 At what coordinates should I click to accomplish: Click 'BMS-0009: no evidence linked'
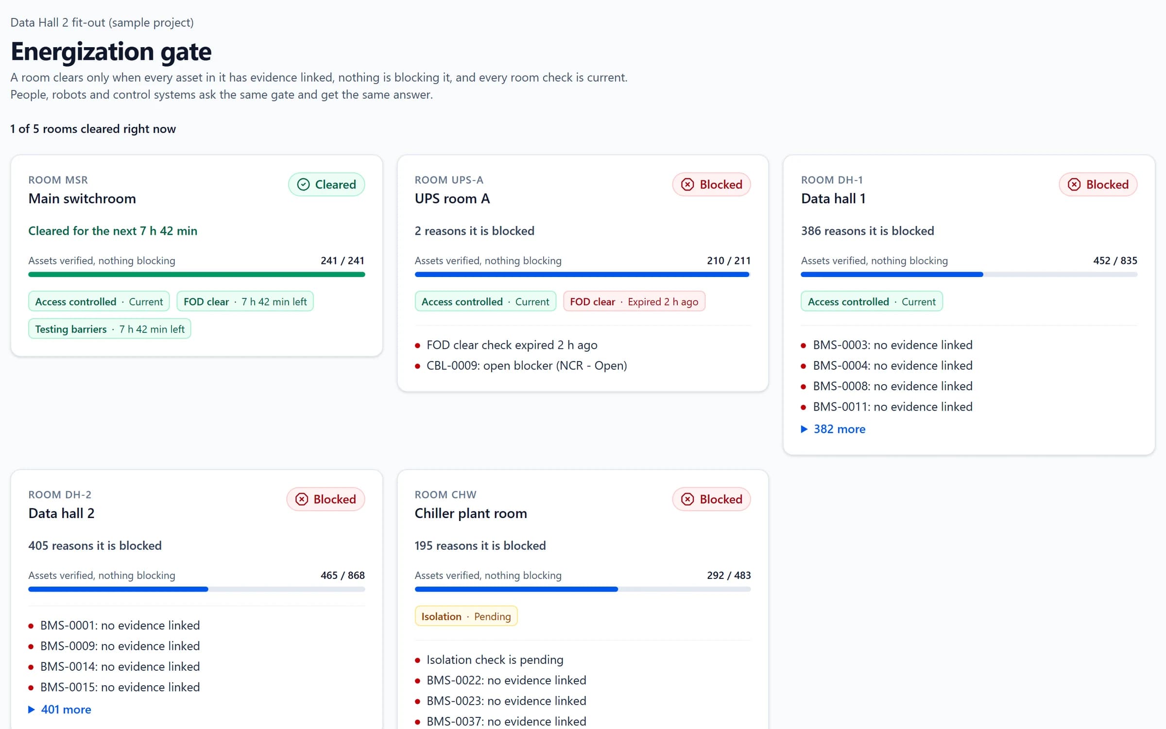(120, 646)
